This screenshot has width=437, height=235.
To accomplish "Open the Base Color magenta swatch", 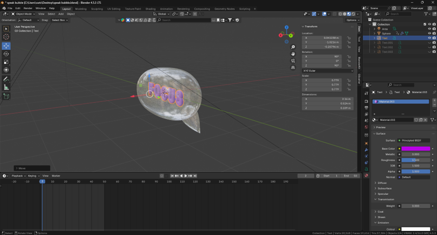I will [x=416, y=149].
